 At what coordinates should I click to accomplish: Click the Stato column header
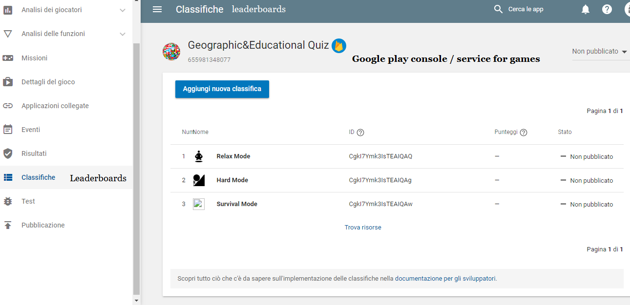[565, 132]
